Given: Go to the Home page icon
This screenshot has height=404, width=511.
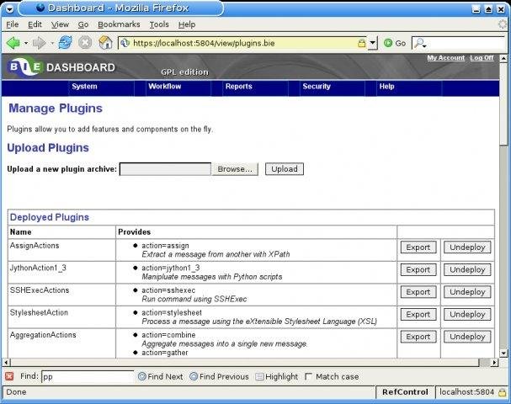Looking at the screenshot, I should pyautogui.click(x=105, y=42).
